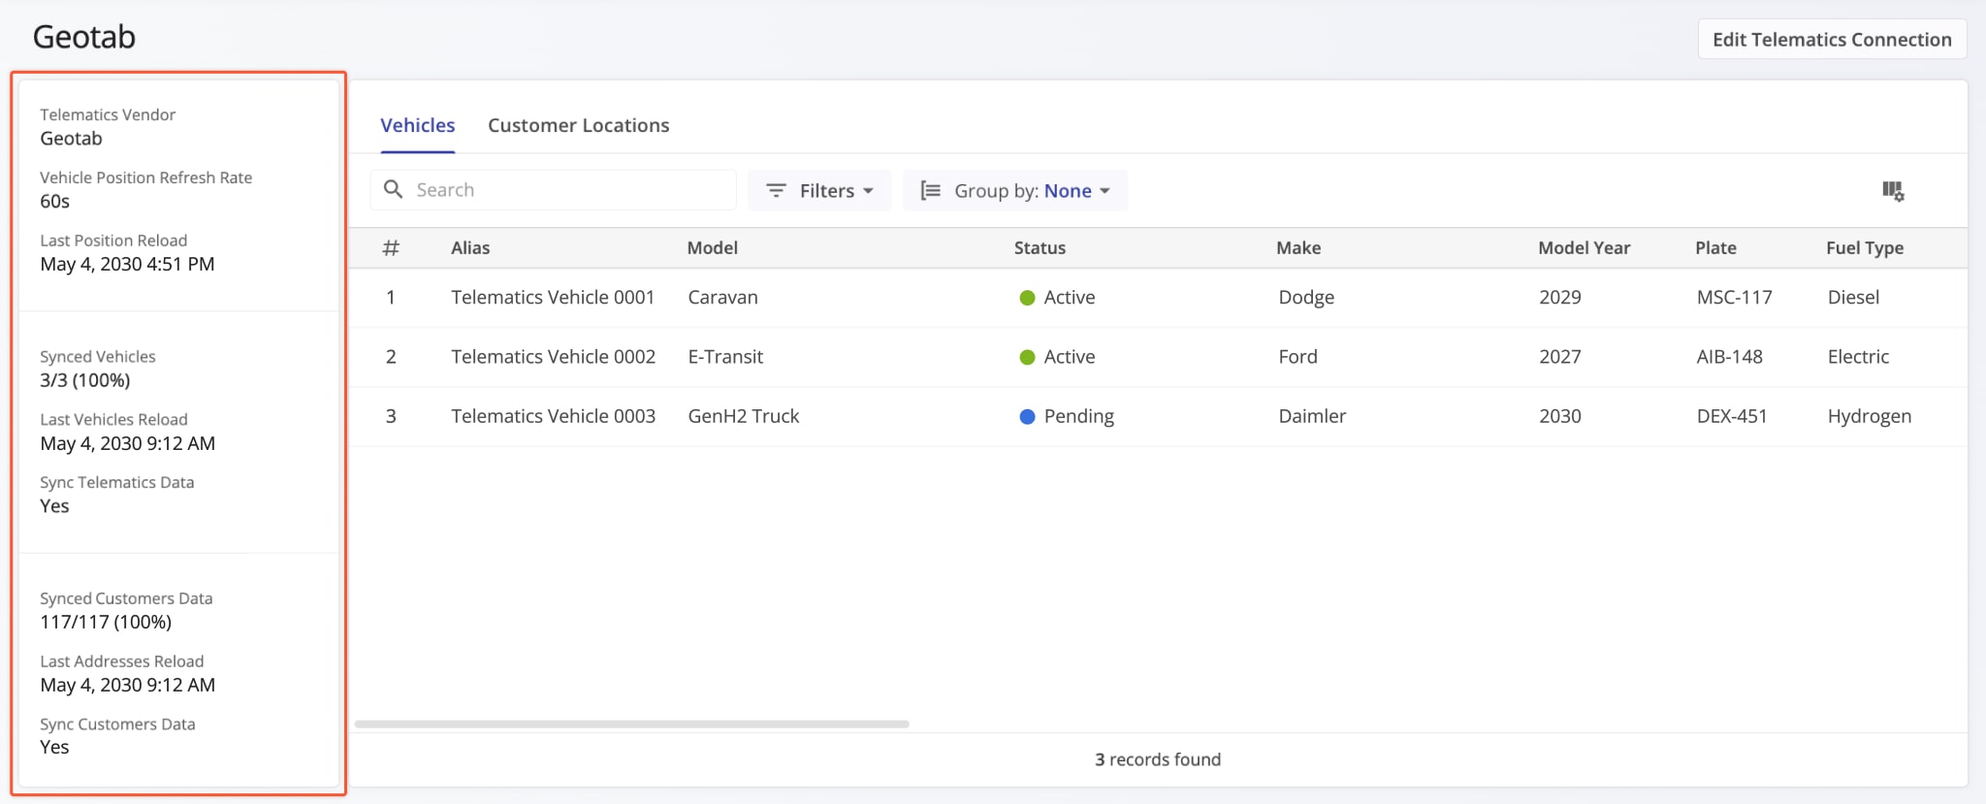This screenshot has height=804, width=1986.
Task: Click green status dot for Vehicle 0001
Action: (1027, 298)
